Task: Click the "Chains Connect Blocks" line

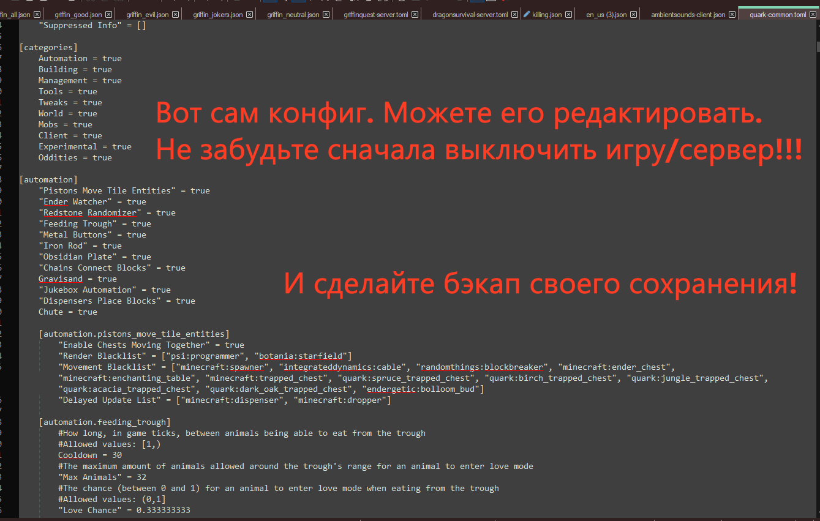Action: 111,268
